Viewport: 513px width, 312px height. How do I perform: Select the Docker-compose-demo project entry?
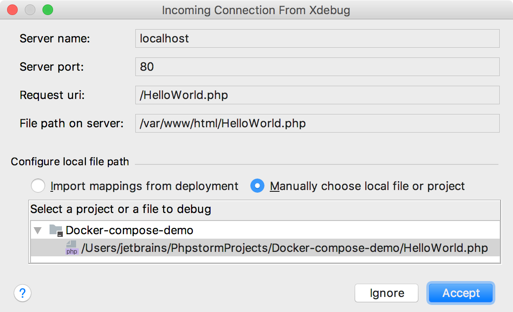click(129, 230)
